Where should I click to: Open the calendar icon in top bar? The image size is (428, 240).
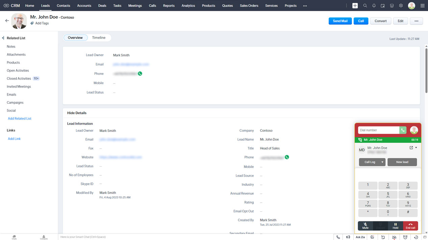383,6
